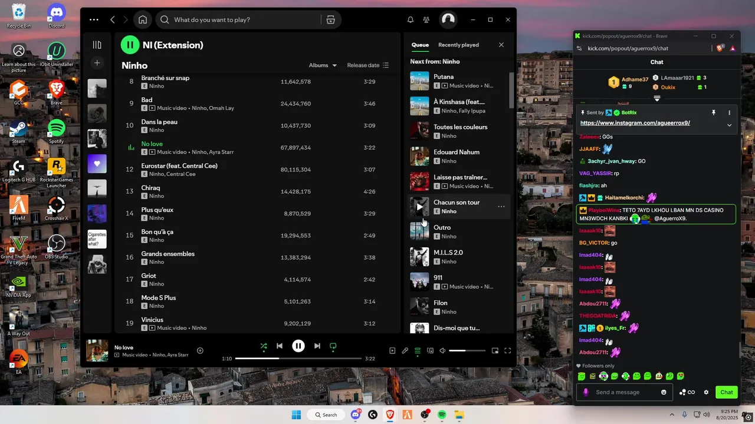Seek within the song progress bar

pyautogui.click(x=298, y=358)
